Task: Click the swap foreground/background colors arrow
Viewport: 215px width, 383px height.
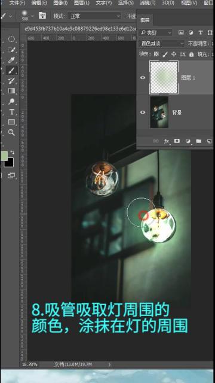Action: (12, 153)
